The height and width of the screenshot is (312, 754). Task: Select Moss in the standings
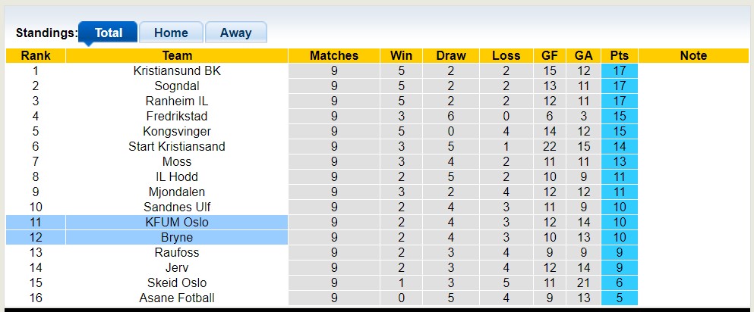tap(177, 161)
